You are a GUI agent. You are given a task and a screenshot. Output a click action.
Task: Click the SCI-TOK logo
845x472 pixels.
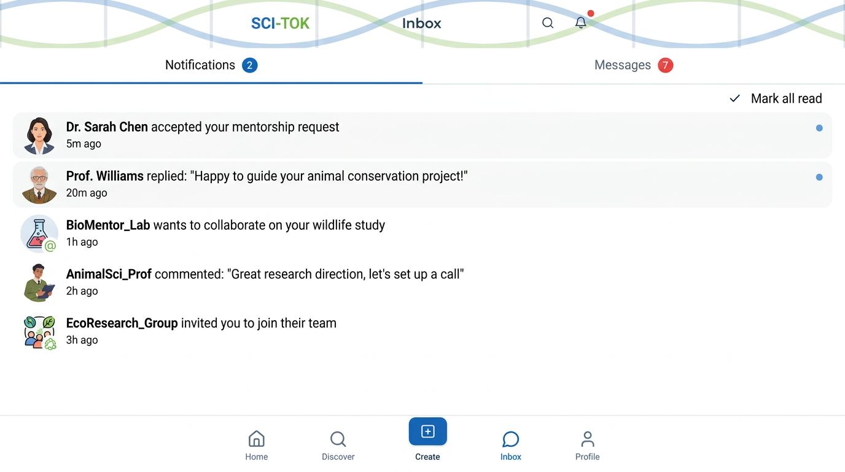tap(280, 23)
